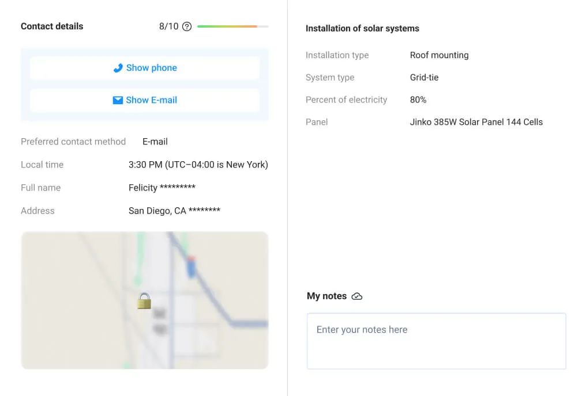Click the San Diego, CA address value
The height and width of the screenshot is (396, 571).
pos(174,211)
